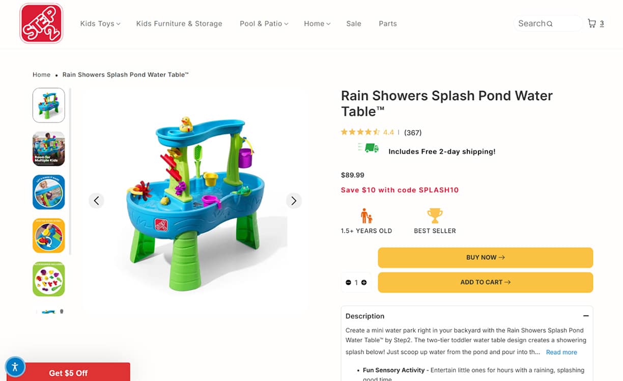Show previous product image arrow
623x381 pixels.
pyautogui.click(x=96, y=201)
